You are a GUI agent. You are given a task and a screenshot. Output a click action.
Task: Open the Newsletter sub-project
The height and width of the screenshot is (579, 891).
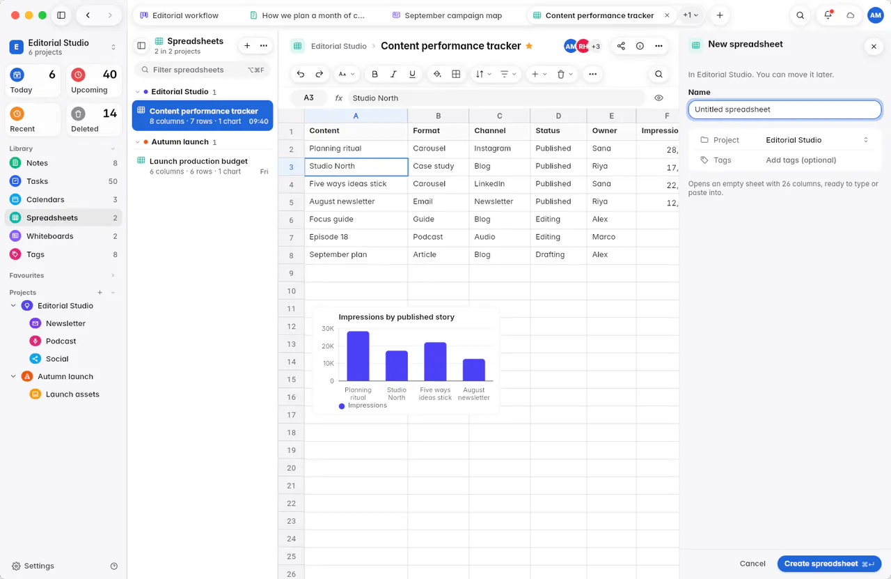point(65,323)
